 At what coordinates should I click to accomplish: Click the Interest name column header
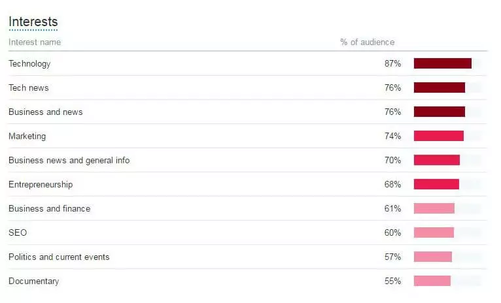[x=35, y=42]
